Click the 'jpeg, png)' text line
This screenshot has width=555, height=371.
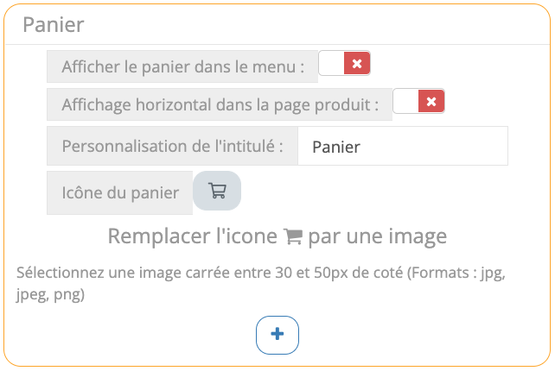(x=50, y=294)
